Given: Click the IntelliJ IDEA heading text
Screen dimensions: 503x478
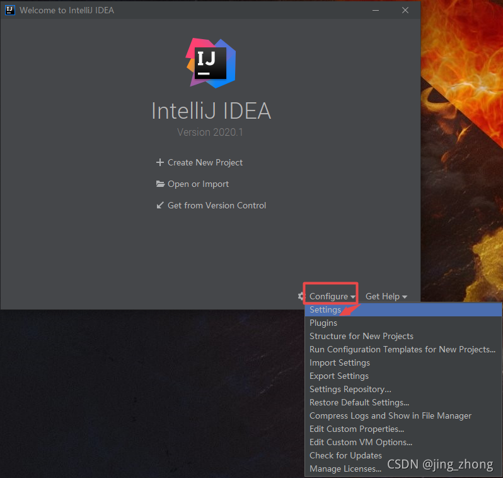Looking at the screenshot, I should point(211,111).
